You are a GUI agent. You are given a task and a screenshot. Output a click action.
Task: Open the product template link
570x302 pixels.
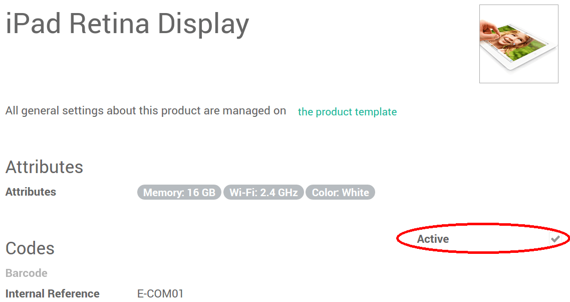tap(347, 112)
